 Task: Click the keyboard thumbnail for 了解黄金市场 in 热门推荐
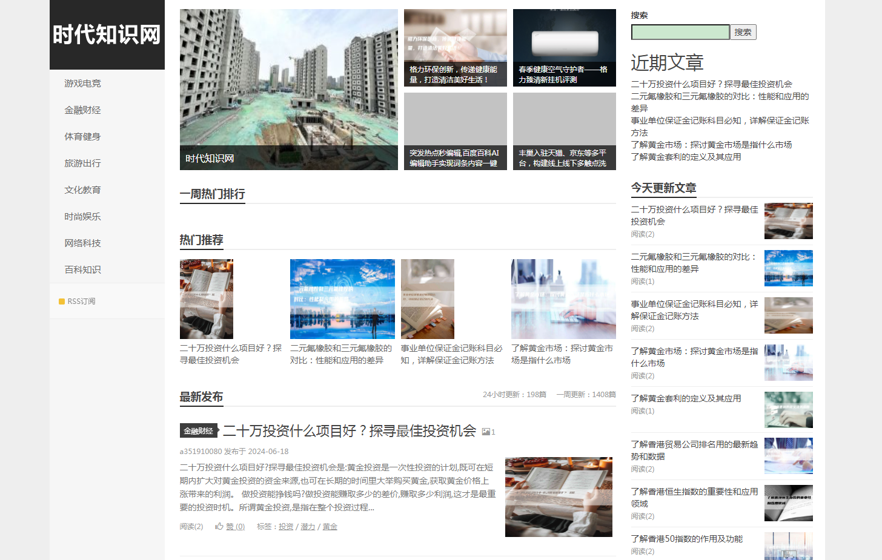tap(563, 299)
